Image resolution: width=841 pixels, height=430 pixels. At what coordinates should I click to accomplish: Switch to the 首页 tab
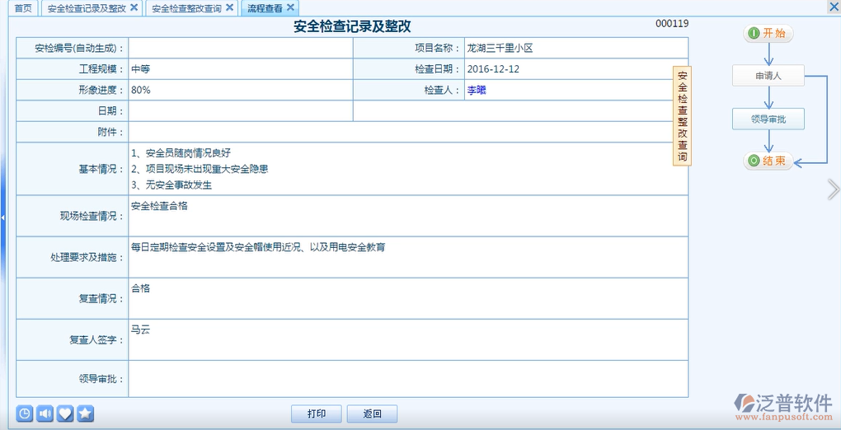(23, 8)
